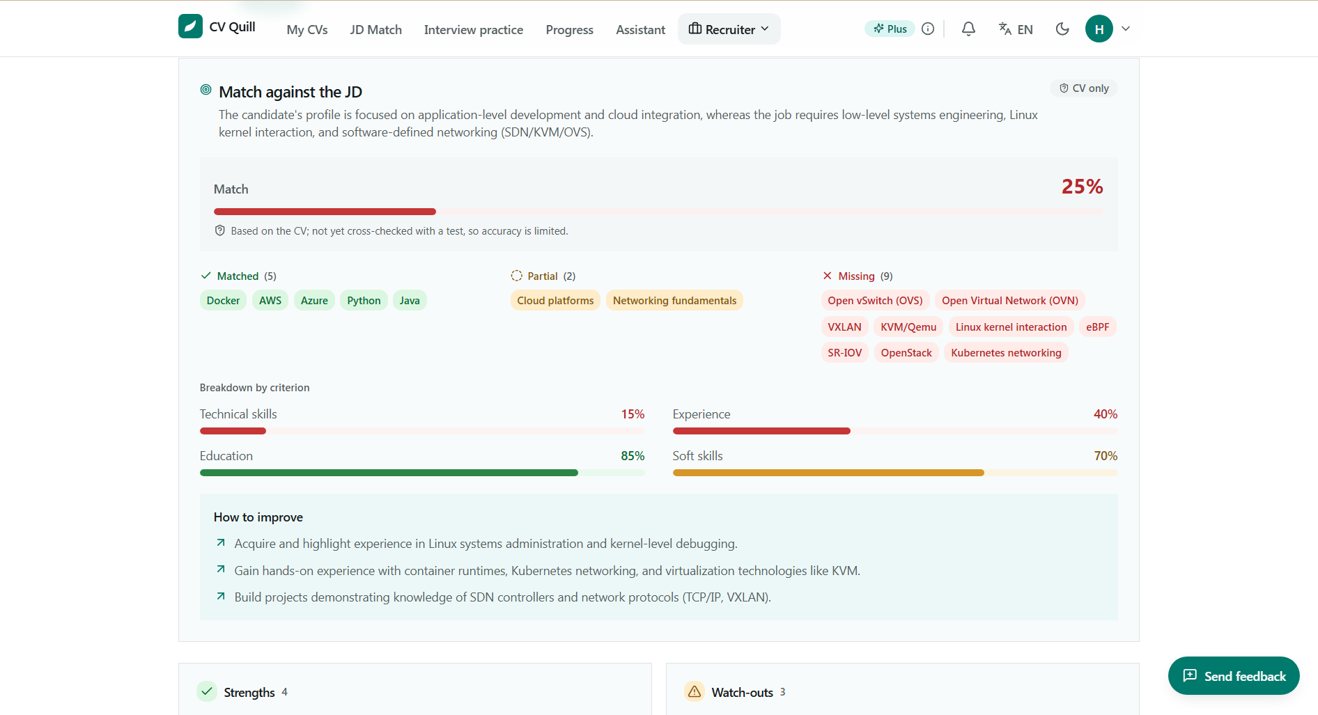Click the Missing X icon
The width and height of the screenshot is (1318, 715).
(828, 276)
